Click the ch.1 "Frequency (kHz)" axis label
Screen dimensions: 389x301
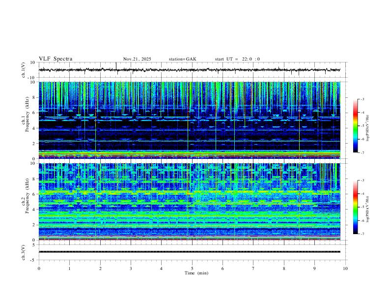(27, 114)
